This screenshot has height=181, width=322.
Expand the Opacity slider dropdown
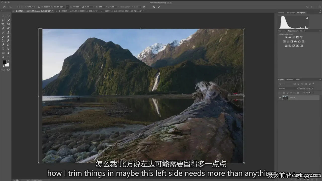click(x=313, y=88)
